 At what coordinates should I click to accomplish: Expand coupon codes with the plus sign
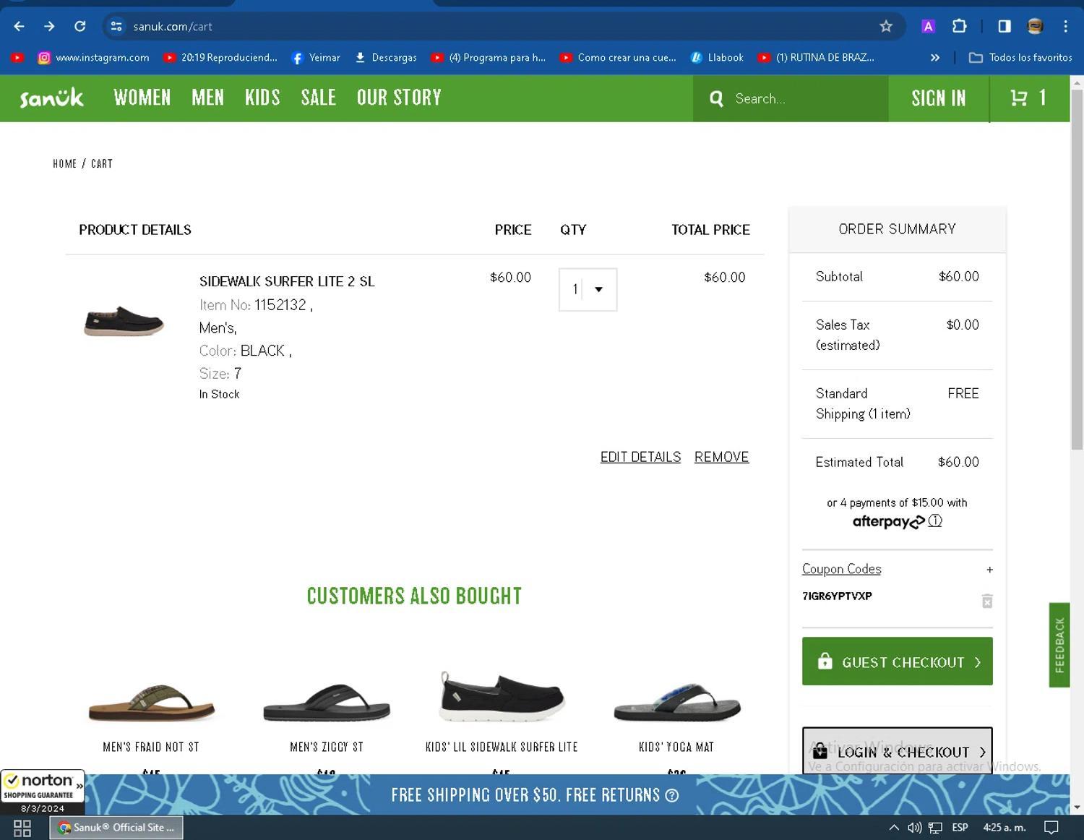point(989,570)
